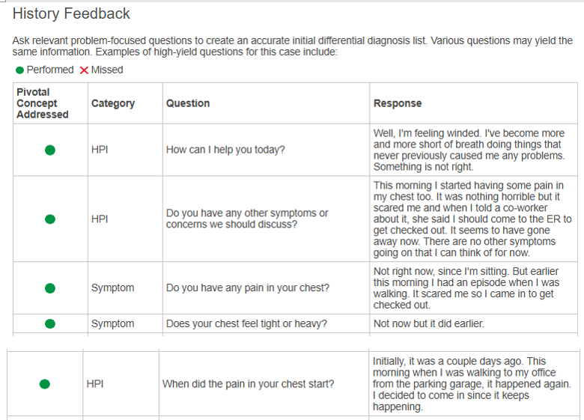Click the green Performed legend dot
This screenshot has height=420, width=584.
pyautogui.click(x=19, y=70)
